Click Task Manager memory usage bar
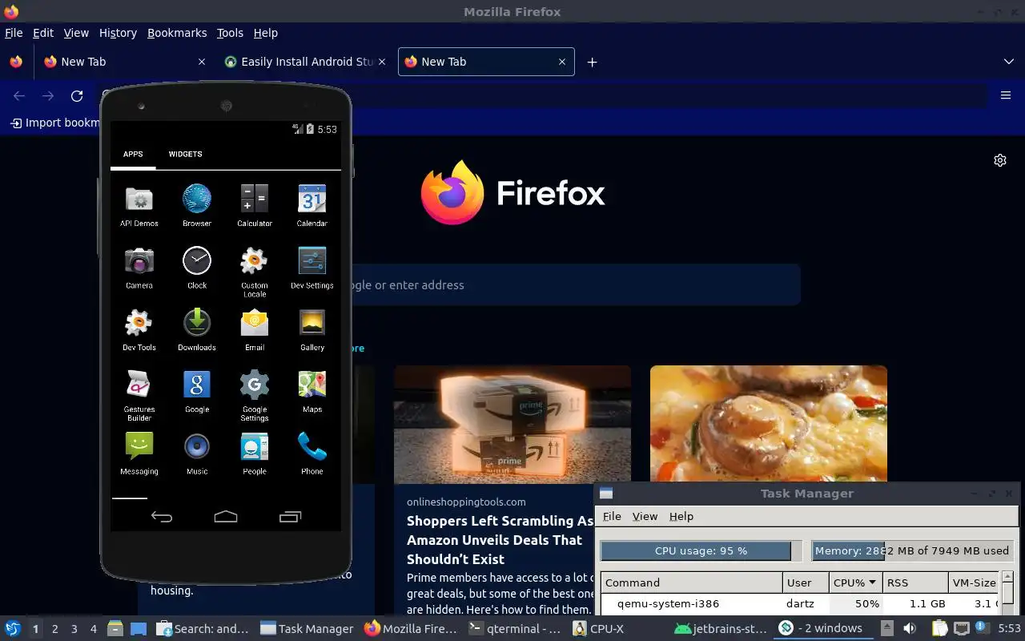1025x641 pixels. (913, 550)
